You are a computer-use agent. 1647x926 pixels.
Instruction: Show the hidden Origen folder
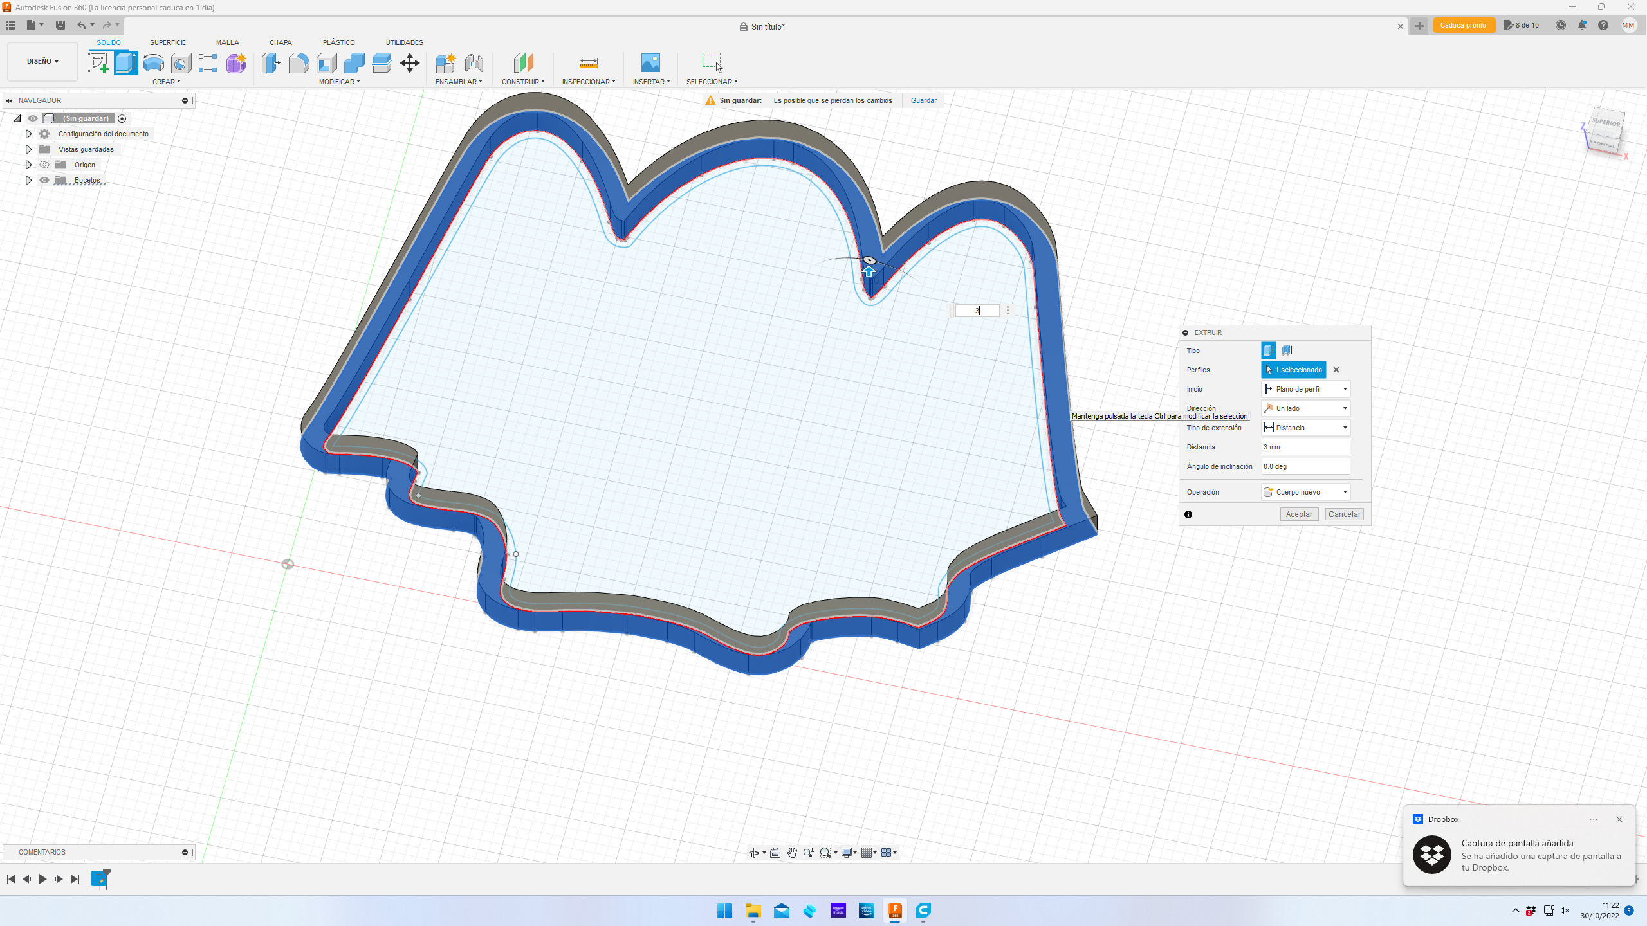pyautogui.click(x=44, y=165)
